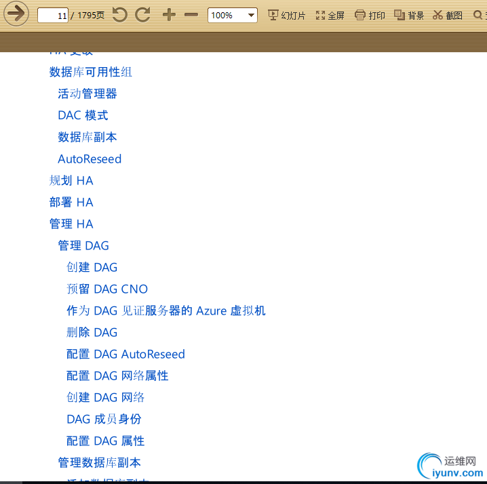487x484 pixels.
Task: Open the 数据库可用性组 link
Action: 91,72
